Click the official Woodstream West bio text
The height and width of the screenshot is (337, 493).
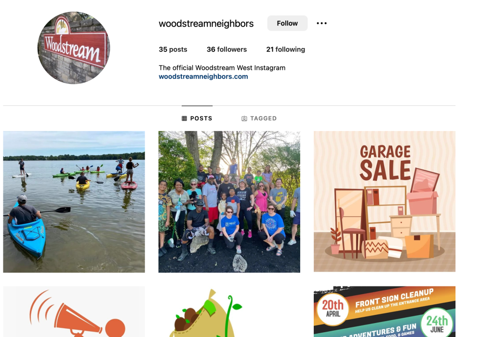pyautogui.click(x=222, y=68)
